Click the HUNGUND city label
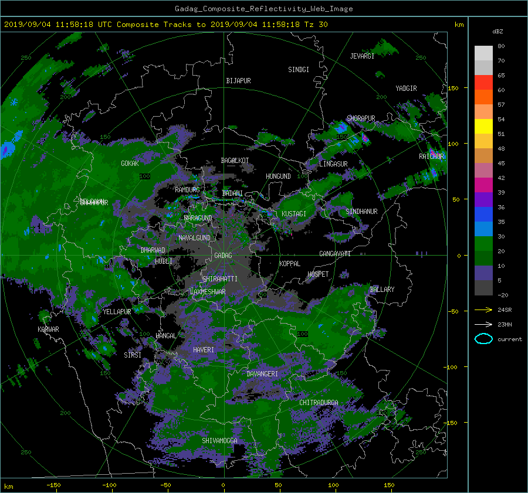 [278, 176]
